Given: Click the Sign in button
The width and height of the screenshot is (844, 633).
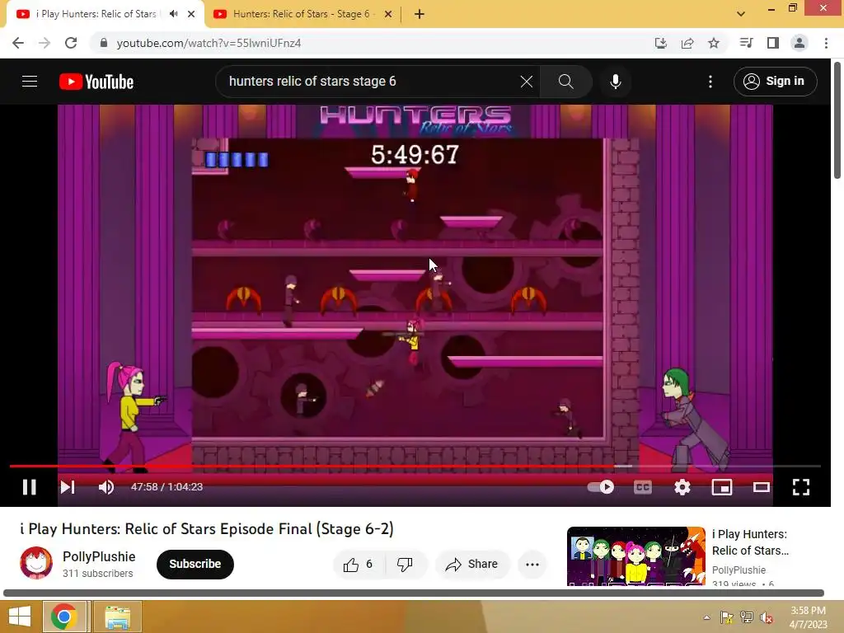Looking at the screenshot, I should pyautogui.click(x=775, y=82).
